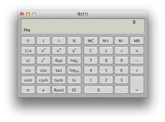This screenshot has height=122, width=165.
Task: Compute tangent with tan key
Action: click(59, 70)
